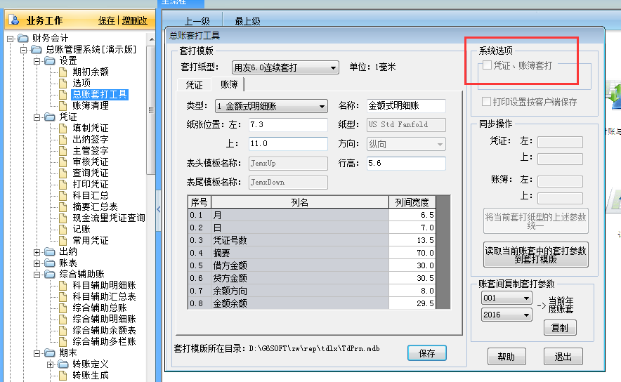Click the 账簿清理 document icon
The width and height of the screenshot is (621, 382).
coord(63,106)
